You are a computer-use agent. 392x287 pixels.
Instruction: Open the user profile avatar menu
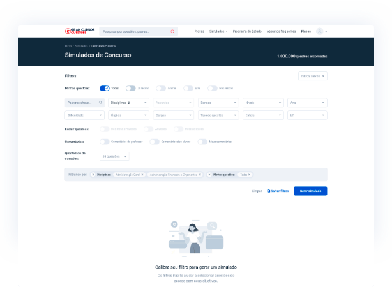(x=320, y=31)
